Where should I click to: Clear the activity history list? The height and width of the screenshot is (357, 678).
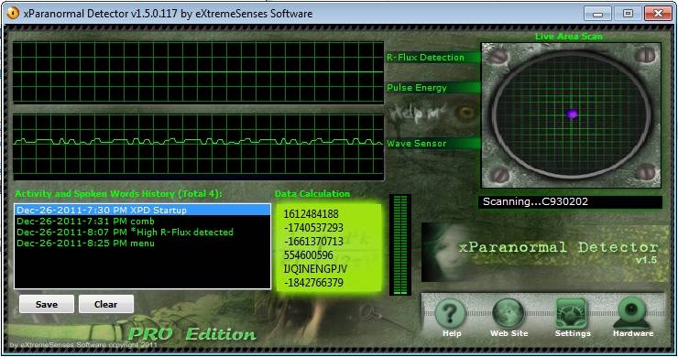tap(106, 304)
